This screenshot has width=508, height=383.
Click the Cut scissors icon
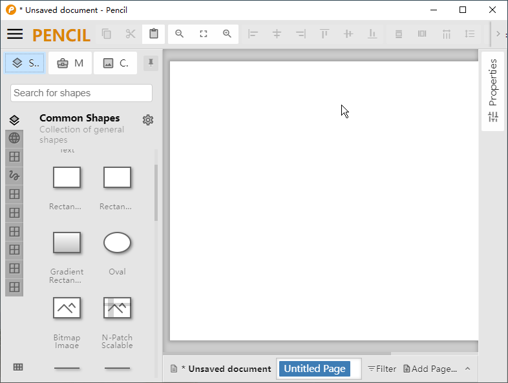tap(131, 34)
